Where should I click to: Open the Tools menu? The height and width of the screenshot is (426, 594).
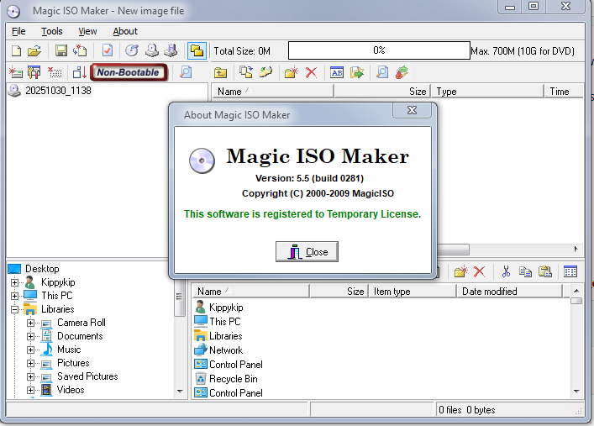52,31
